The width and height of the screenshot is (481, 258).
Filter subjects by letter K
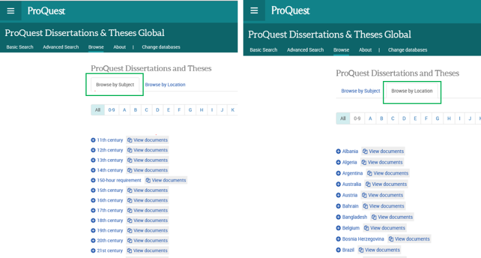click(233, 110)
